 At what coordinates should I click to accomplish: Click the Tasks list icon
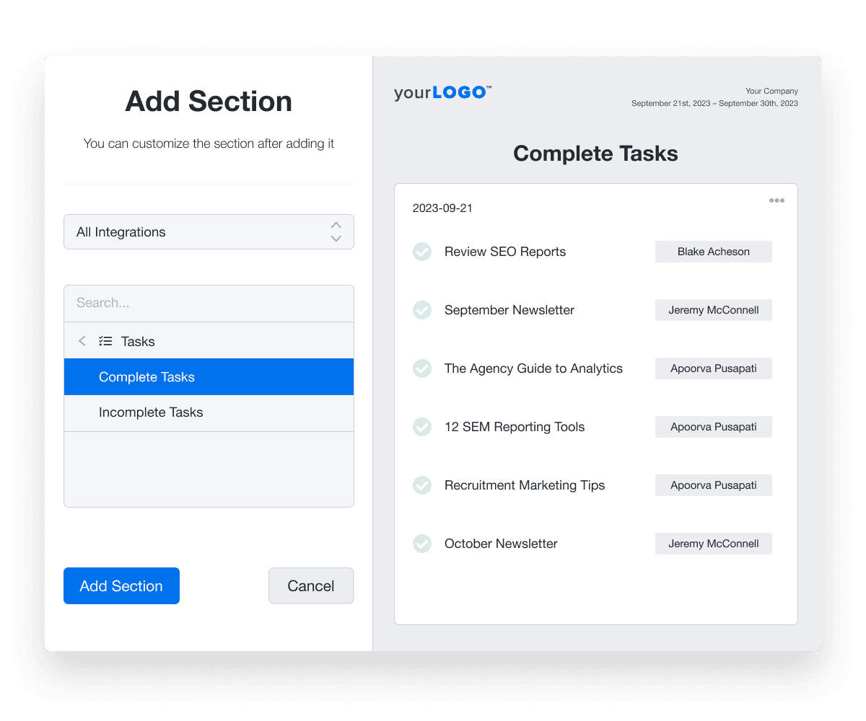(x=105, y=340)
